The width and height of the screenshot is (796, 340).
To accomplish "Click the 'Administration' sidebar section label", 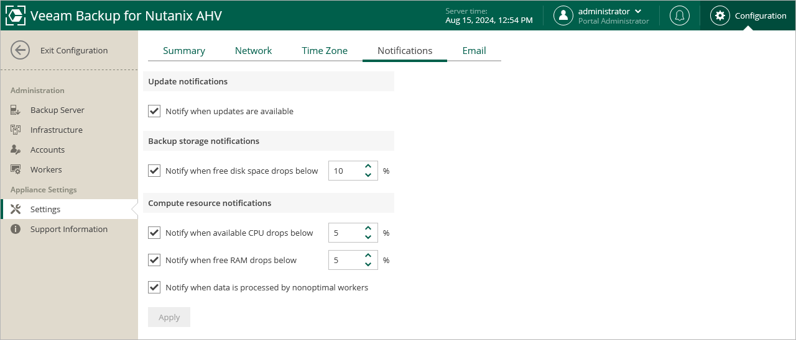I will click(37, 90).
